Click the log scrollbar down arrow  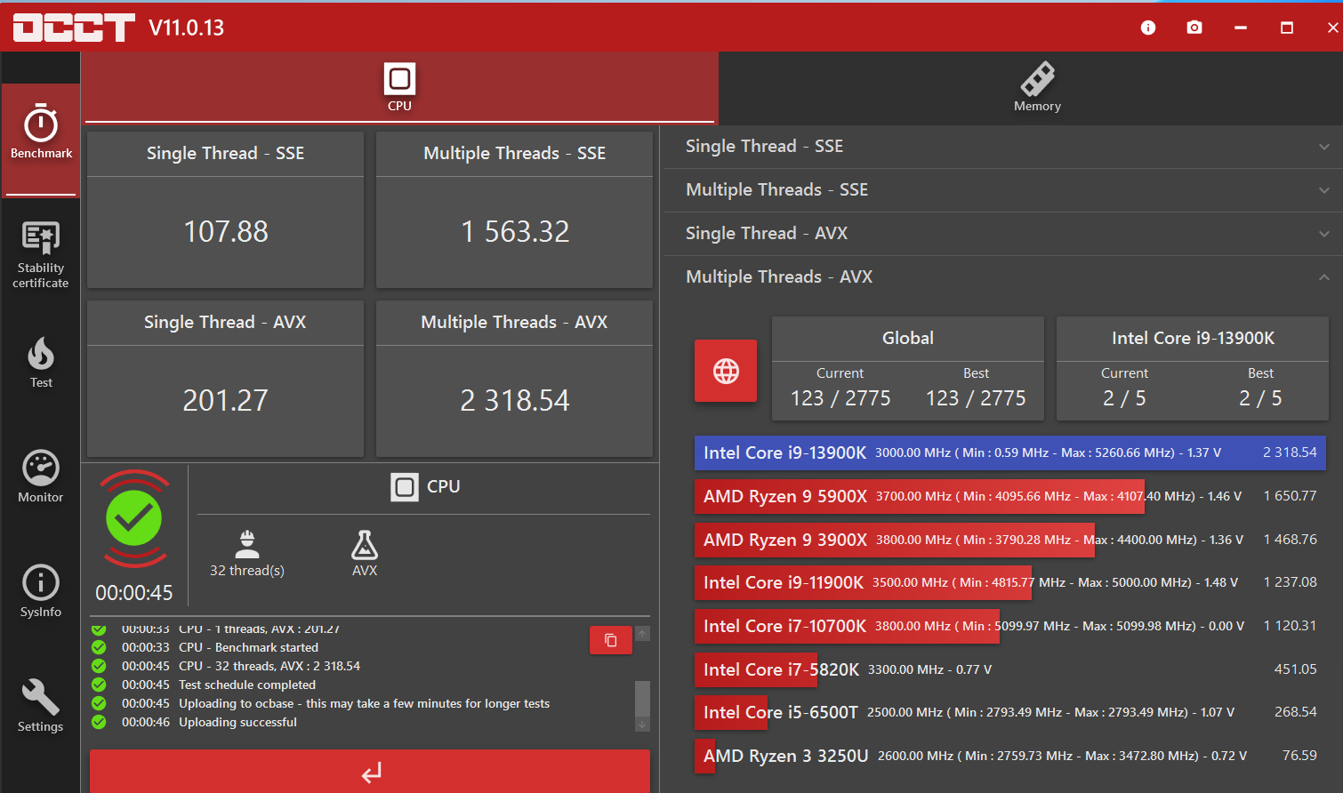point(643,725)
